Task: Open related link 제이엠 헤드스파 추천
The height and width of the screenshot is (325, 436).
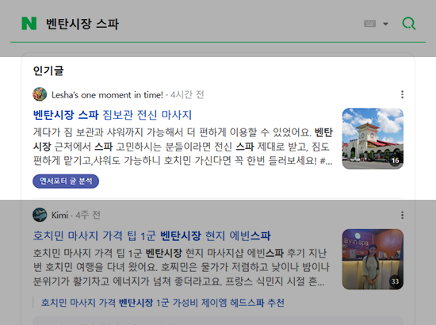Action: (163, 303)
